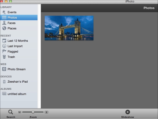Click the DEVICES section header
This screenshot has width=158, height=119.
(x=6, y=77)
